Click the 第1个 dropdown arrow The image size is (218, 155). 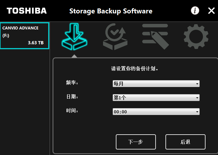197,98
